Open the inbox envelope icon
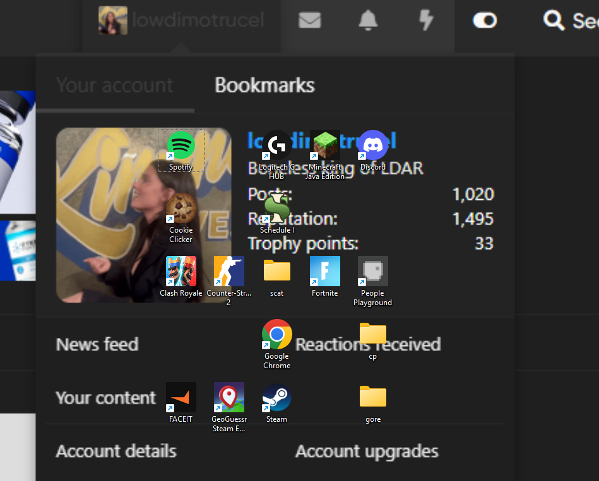This screenshot has width=599, height=481. [310, 20]
